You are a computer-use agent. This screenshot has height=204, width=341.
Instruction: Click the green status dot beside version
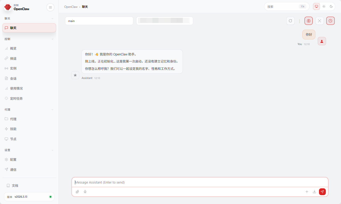point(50,197)
